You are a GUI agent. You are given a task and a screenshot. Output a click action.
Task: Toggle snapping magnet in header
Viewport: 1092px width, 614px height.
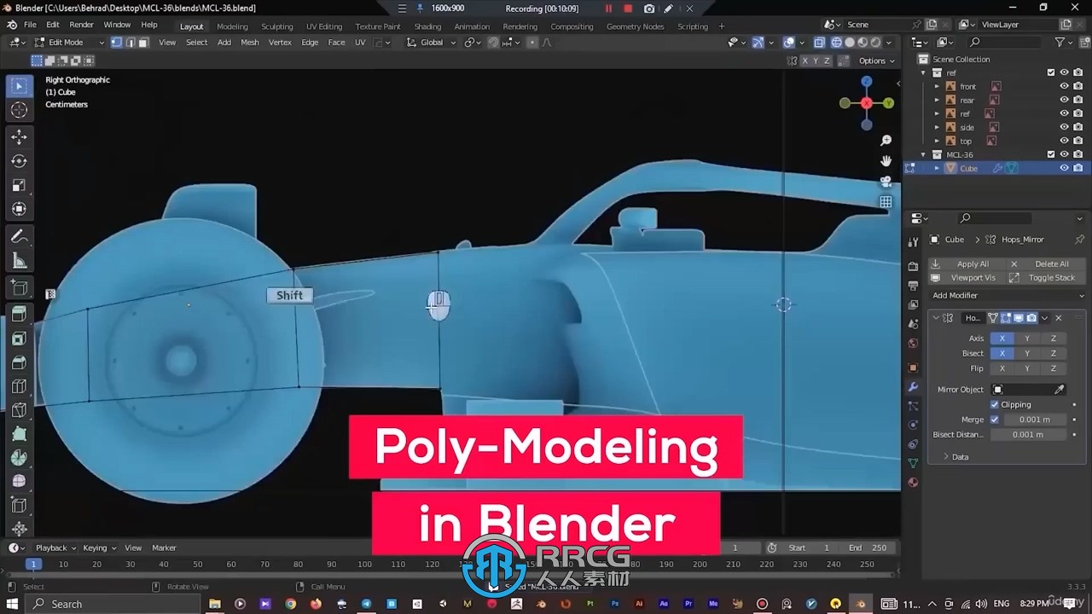tap(493, 42)
